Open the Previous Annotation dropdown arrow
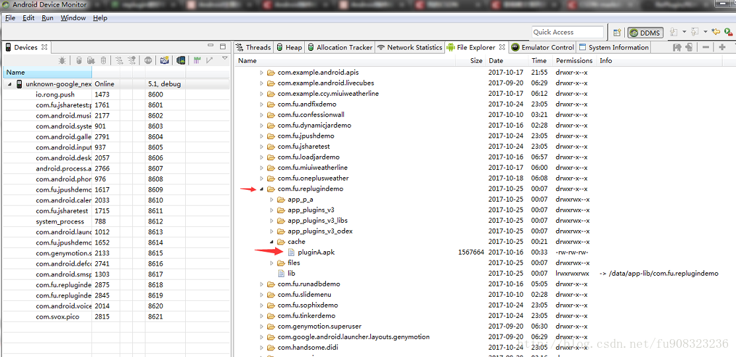Image resolution: width=736 pixels, height=357 pixels. tap(706, 32)
